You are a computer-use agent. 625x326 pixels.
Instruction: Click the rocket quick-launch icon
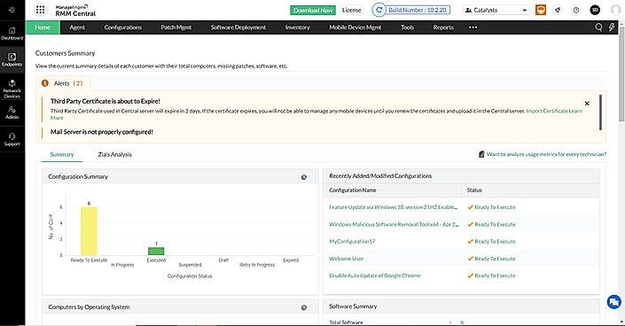(558, 10)
